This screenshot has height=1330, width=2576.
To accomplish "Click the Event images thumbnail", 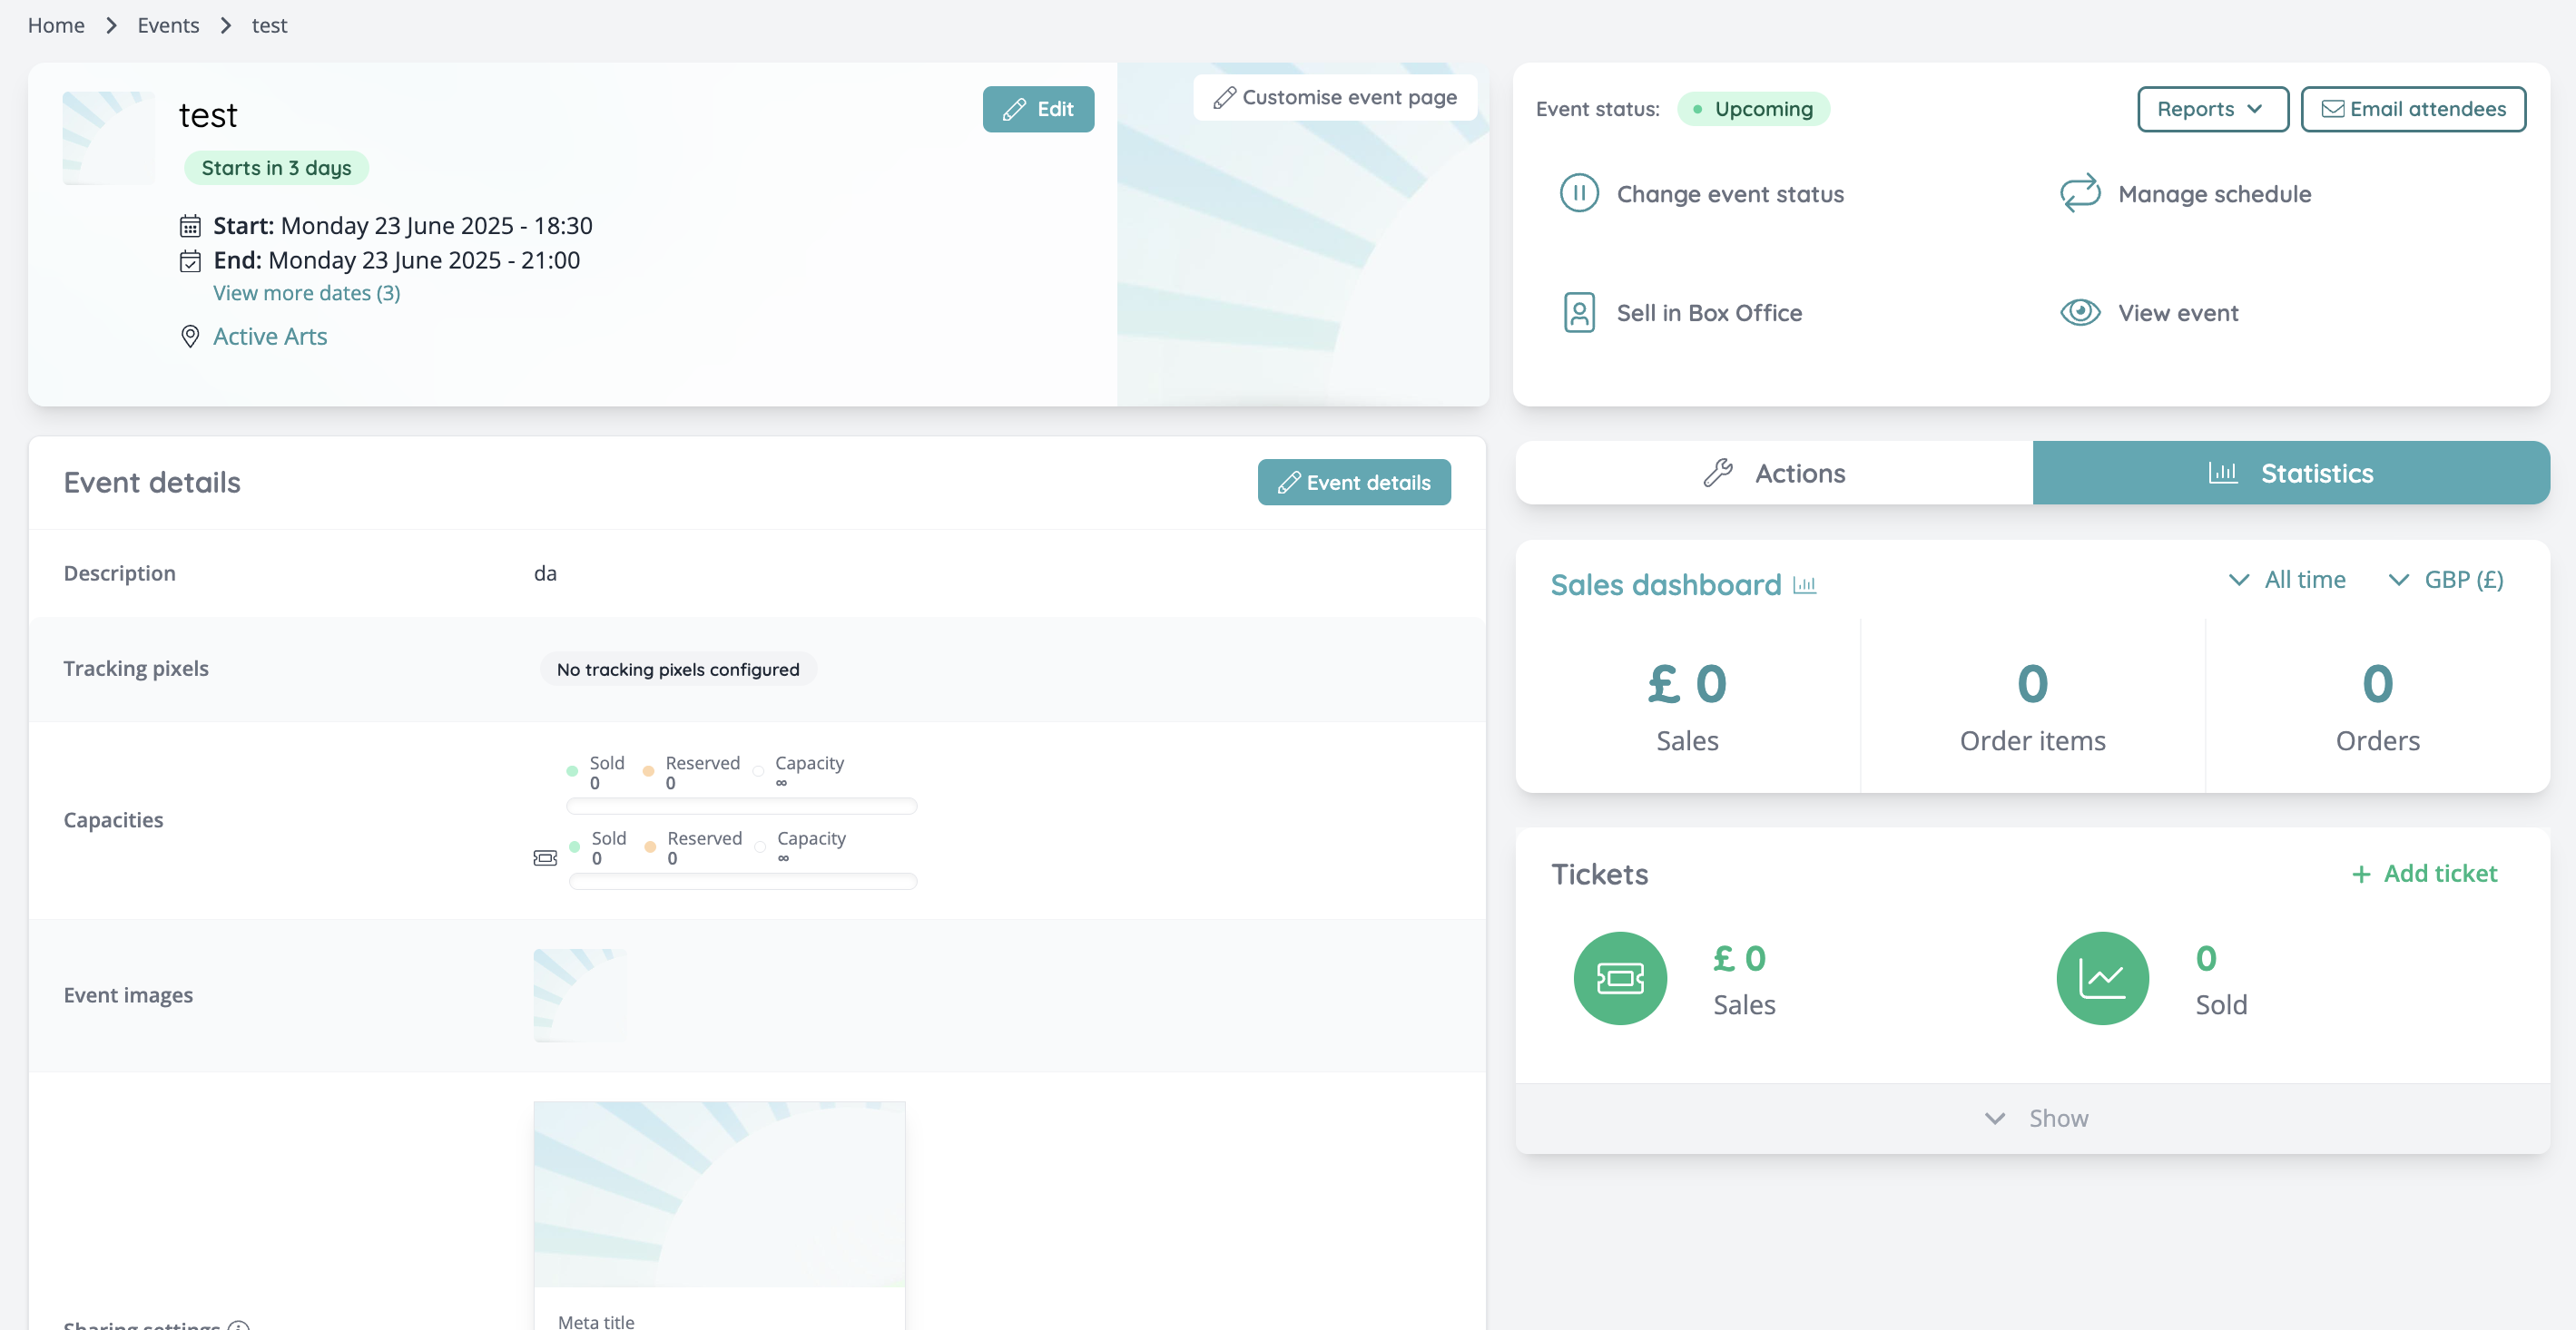I will tap(579, 995).
